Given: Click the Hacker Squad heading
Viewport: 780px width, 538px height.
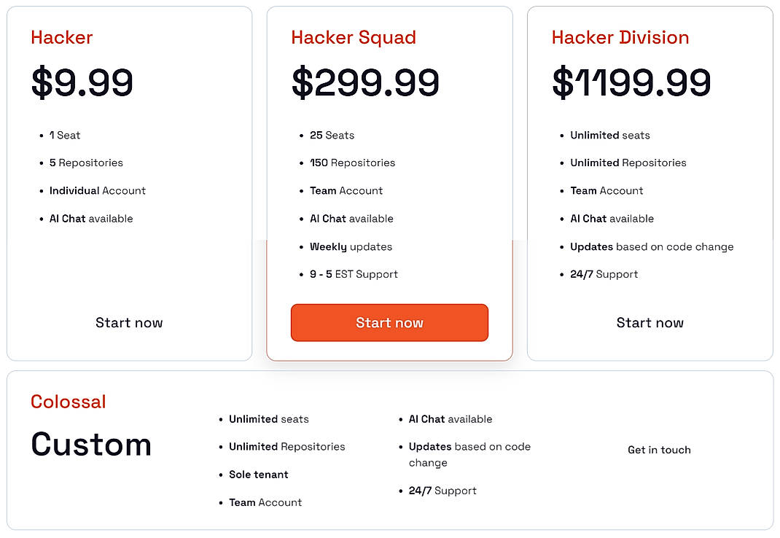Looking at the screenshot, I should 354,37.
